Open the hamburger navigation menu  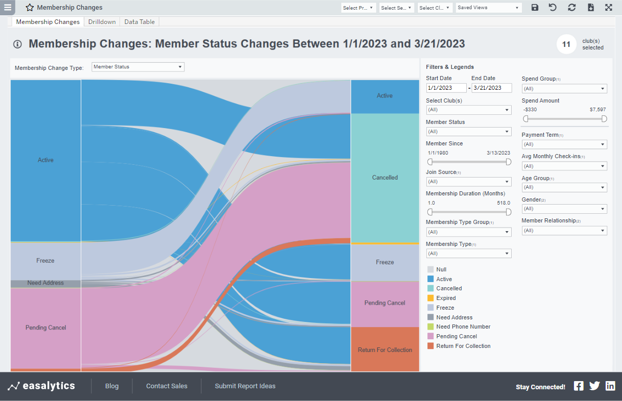pos(8,7)
